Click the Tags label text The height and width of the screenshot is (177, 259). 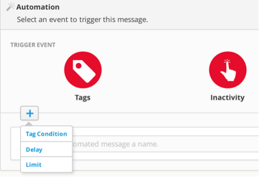(x=83, y=97)
